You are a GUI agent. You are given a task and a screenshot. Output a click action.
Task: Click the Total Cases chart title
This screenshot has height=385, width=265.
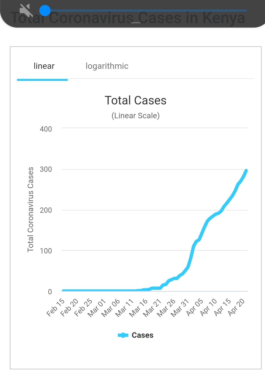(x=136, y=100)
